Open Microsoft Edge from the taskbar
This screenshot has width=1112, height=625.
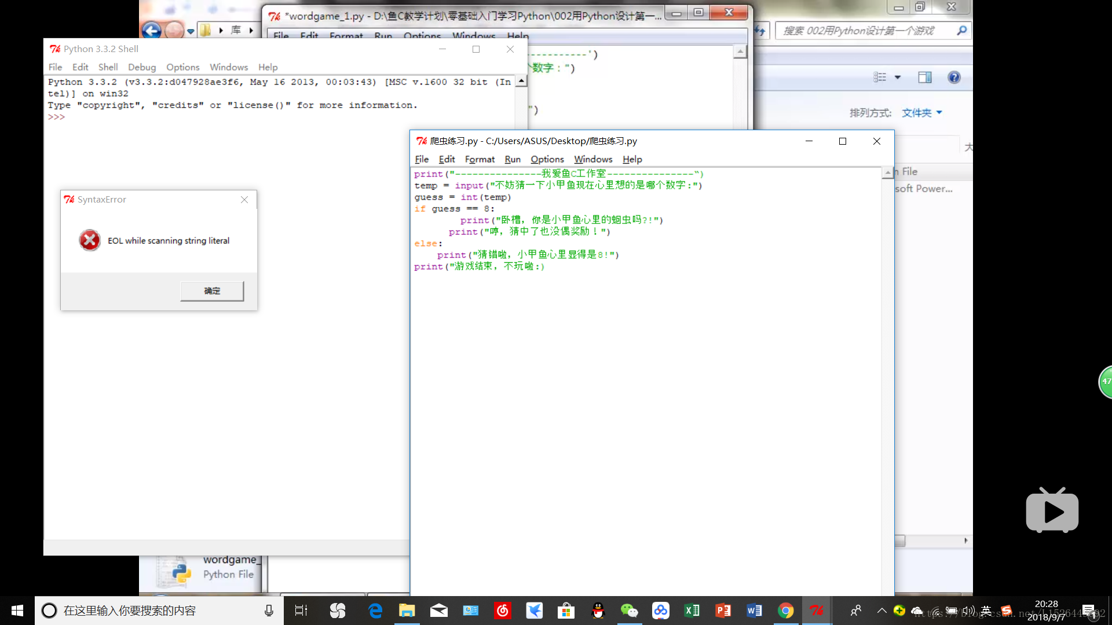[375, 611]
